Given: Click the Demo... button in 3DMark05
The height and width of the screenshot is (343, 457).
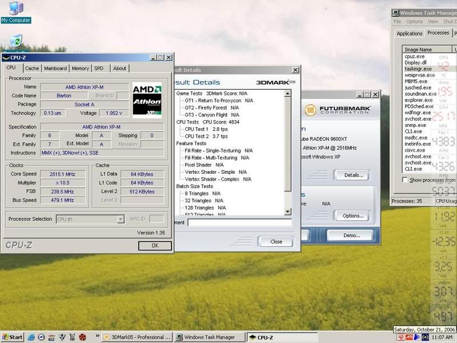Looking at the screenshot, I should point(351,236).
